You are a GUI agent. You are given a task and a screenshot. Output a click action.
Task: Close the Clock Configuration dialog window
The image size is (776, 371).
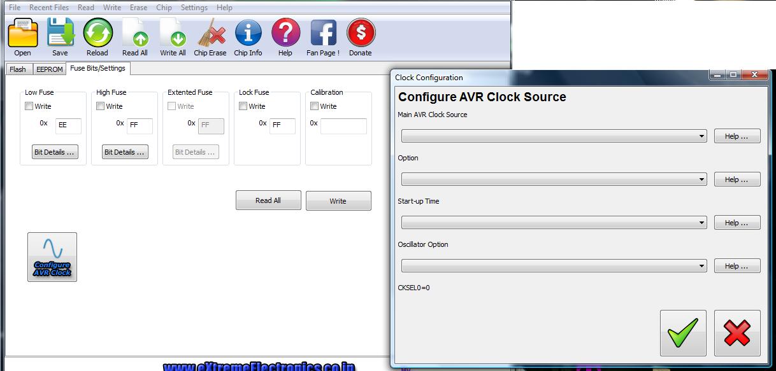[756, 75]
